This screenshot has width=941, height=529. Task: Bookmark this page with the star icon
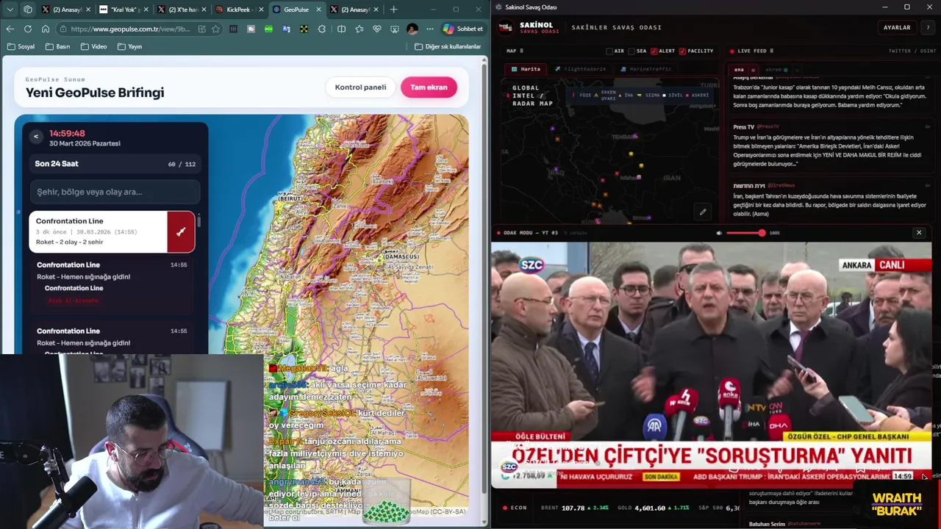(215, 29)
